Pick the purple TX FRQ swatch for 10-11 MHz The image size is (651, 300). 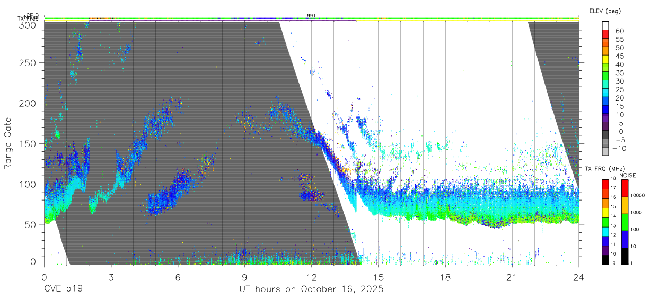pyautogui.click(x=605, y=249)
